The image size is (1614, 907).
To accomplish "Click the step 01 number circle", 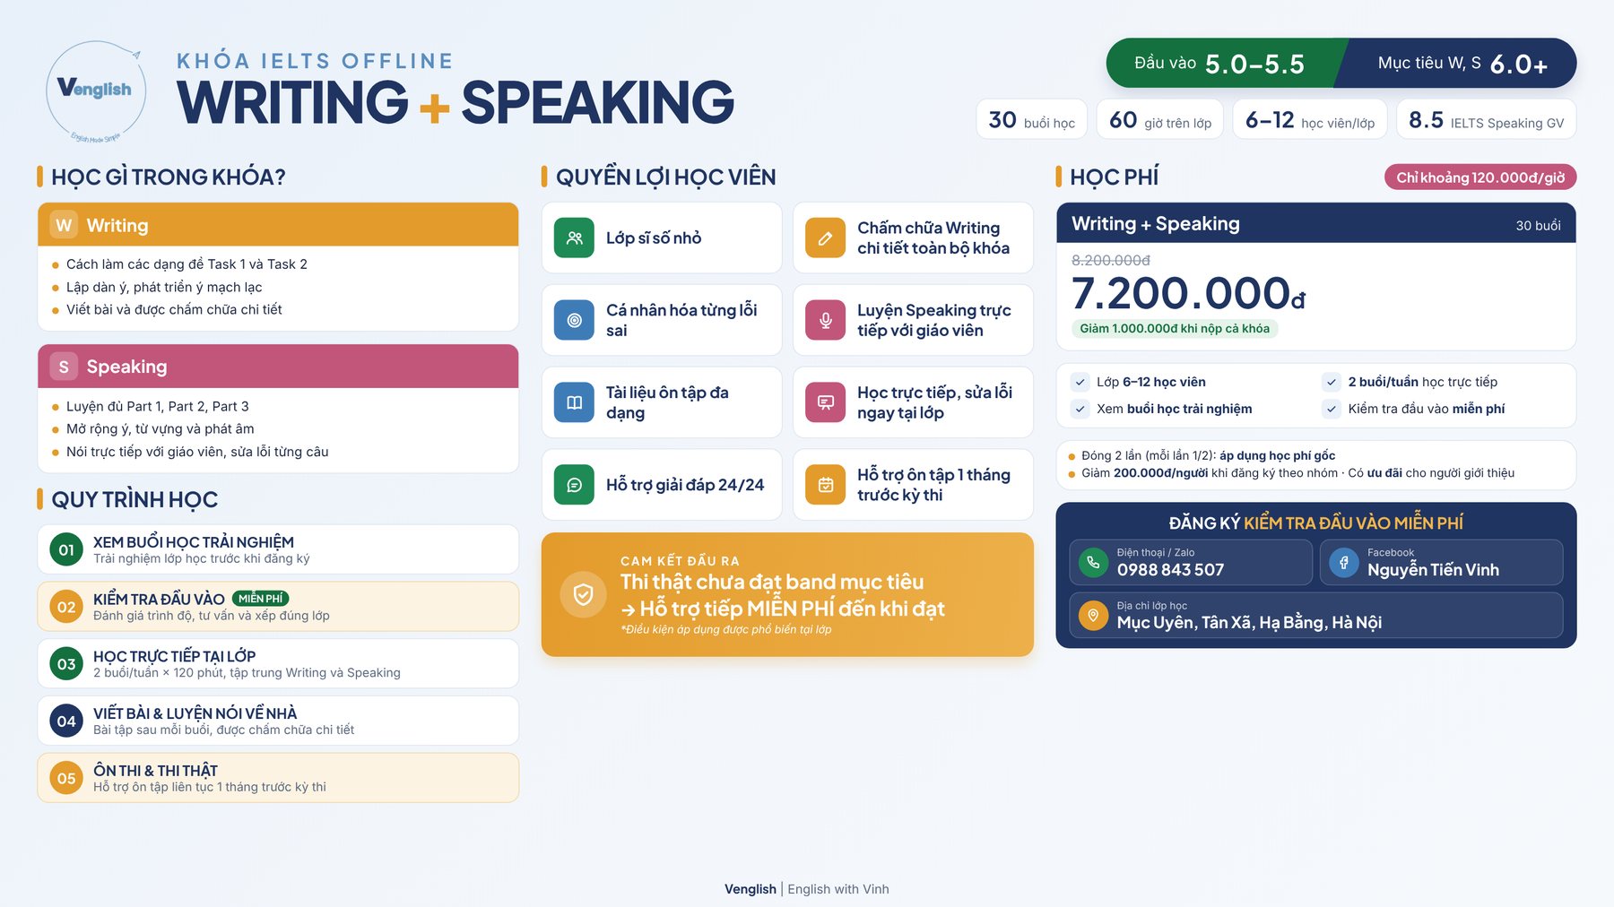I will tap(66, 549).
